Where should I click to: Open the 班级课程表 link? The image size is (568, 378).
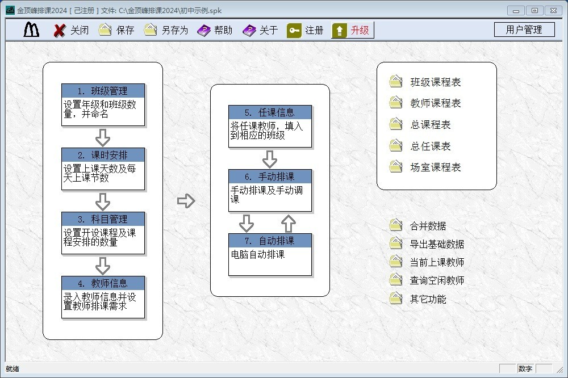coord(436,82)
